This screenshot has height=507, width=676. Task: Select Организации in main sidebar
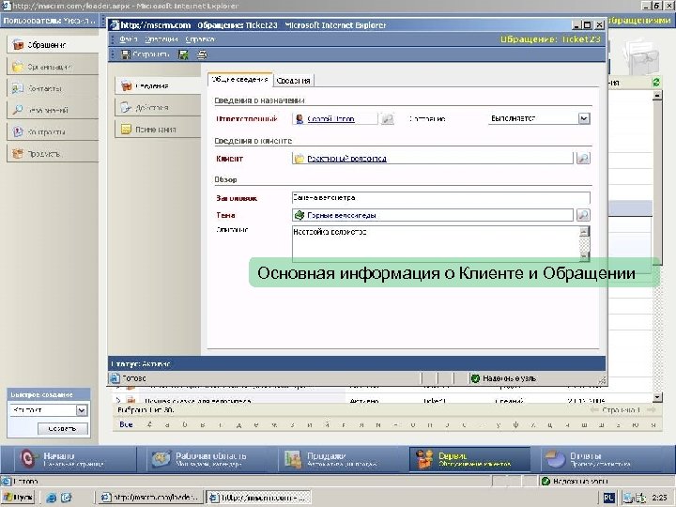point(53,67)
